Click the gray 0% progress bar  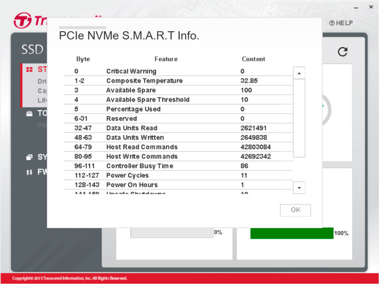tap(172, 233)
